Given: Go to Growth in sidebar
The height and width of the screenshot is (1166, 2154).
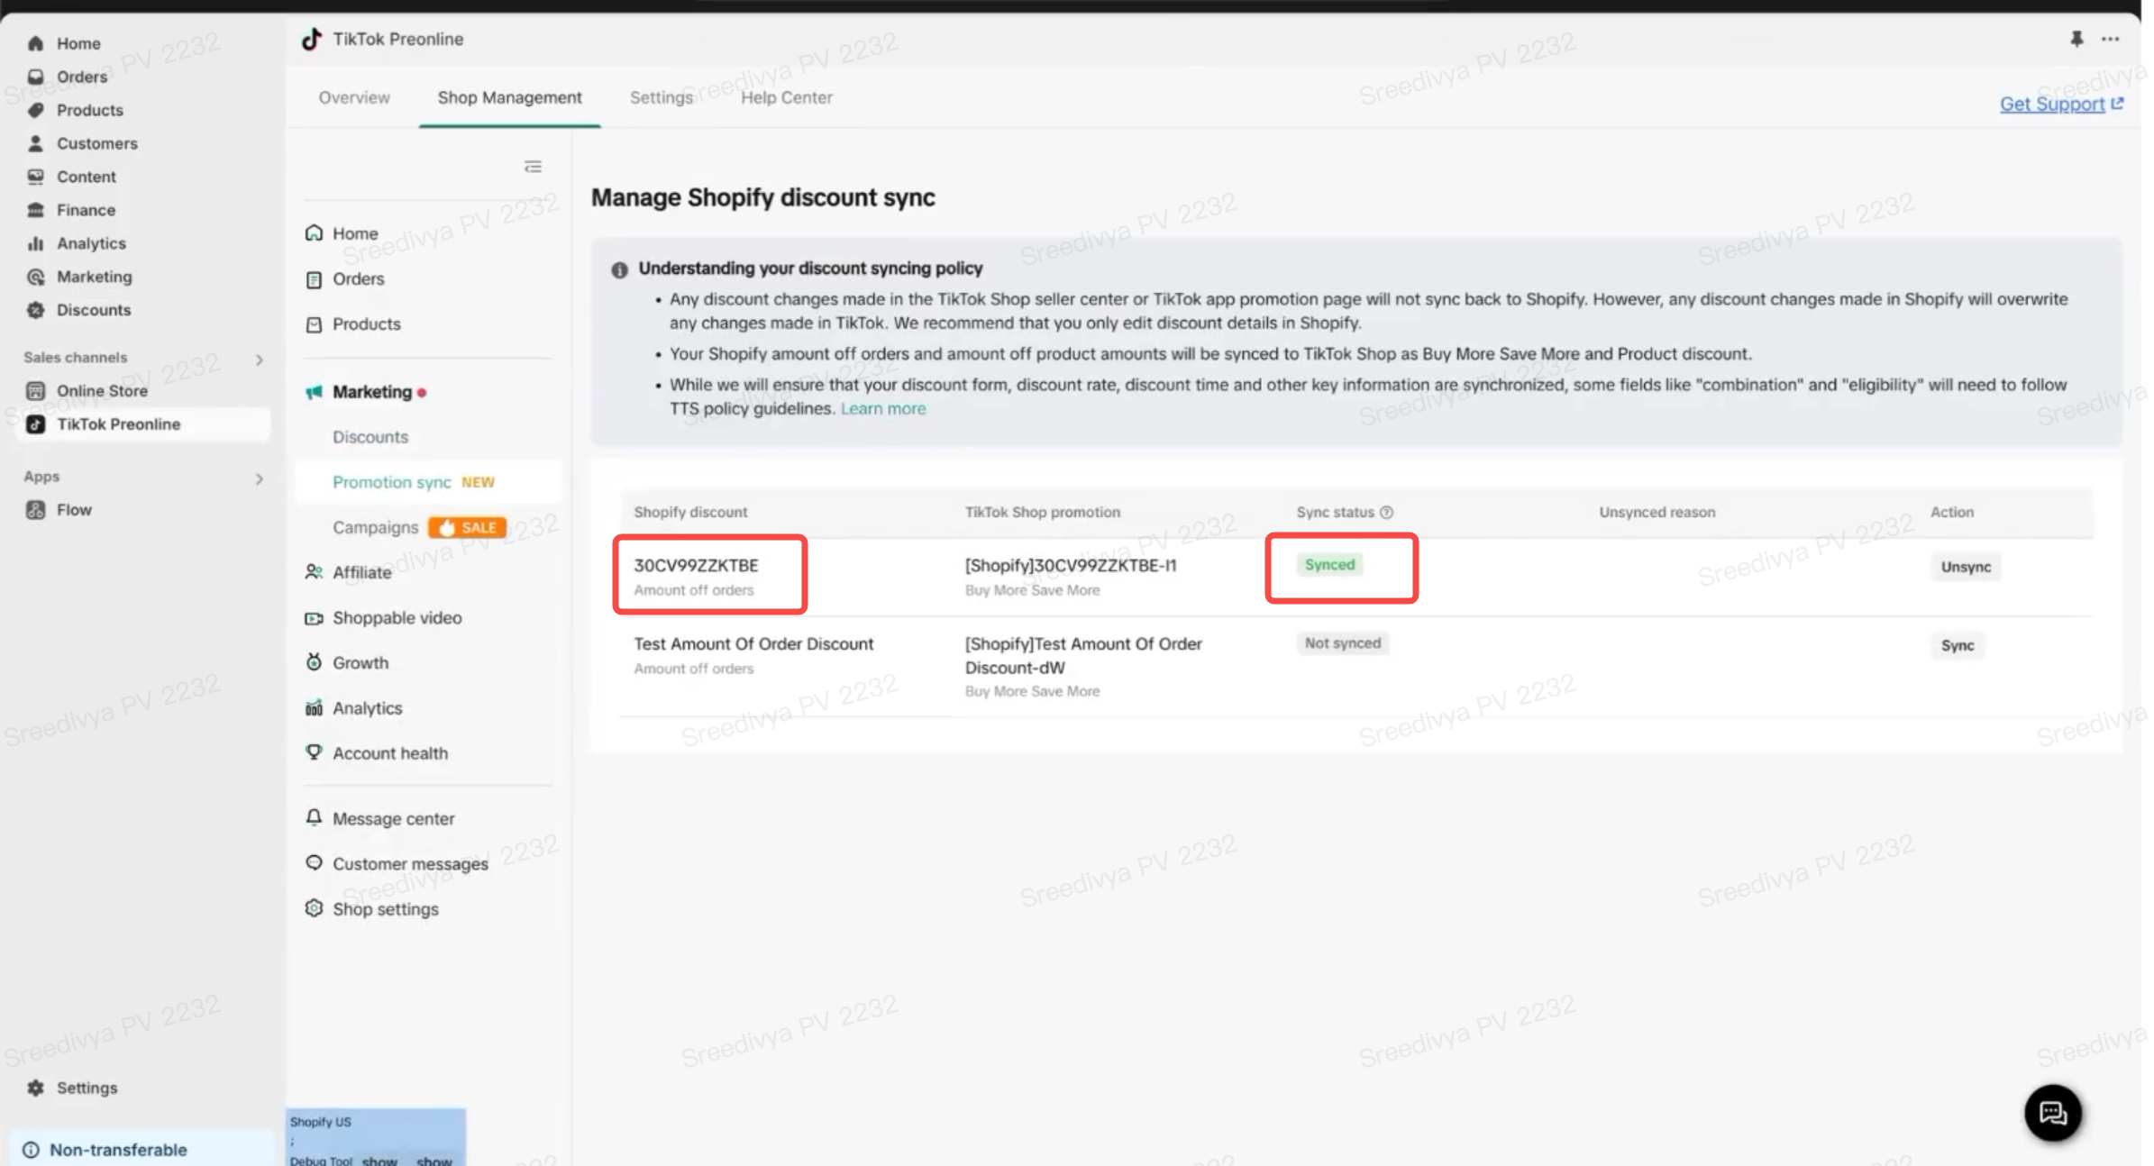Looking at the screenshot, I should point(360,662).
